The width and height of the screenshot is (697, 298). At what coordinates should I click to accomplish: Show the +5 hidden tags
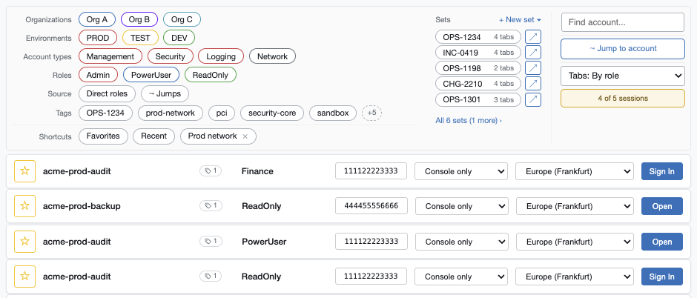[x=372, y=113]
